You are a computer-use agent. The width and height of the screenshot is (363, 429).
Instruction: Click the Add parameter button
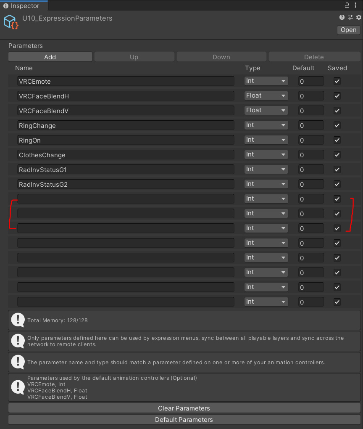[x=50, y=57]
